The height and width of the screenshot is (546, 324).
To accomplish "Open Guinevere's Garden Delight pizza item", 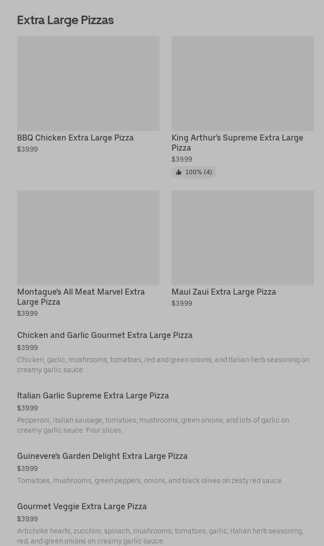I will coord(102,456).
